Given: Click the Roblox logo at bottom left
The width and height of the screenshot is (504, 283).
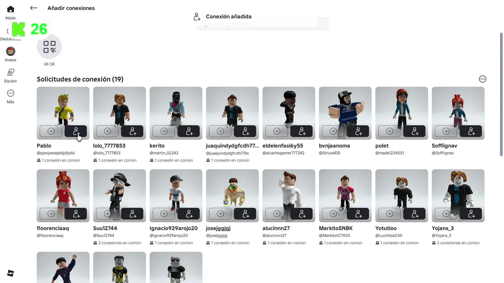Looking at the screenshot, I should tap(11, 274).
